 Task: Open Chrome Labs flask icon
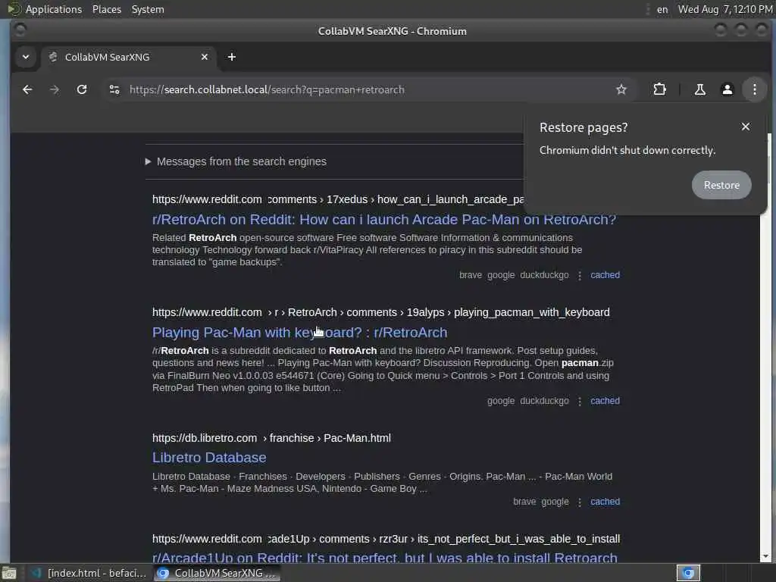point(699,89)
